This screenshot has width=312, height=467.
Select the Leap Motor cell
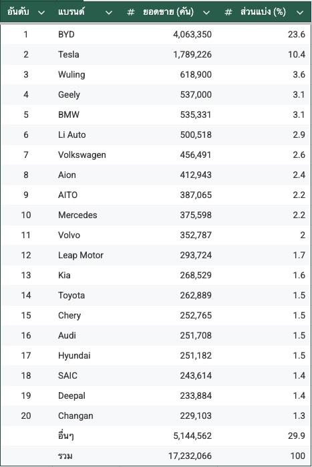pos(81,255)
